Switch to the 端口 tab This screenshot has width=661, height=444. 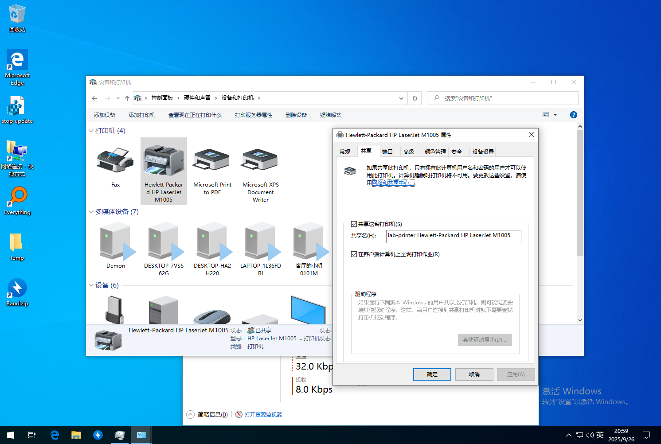[387, 152]
